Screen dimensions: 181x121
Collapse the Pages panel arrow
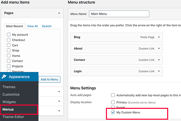tap(59, 13)
